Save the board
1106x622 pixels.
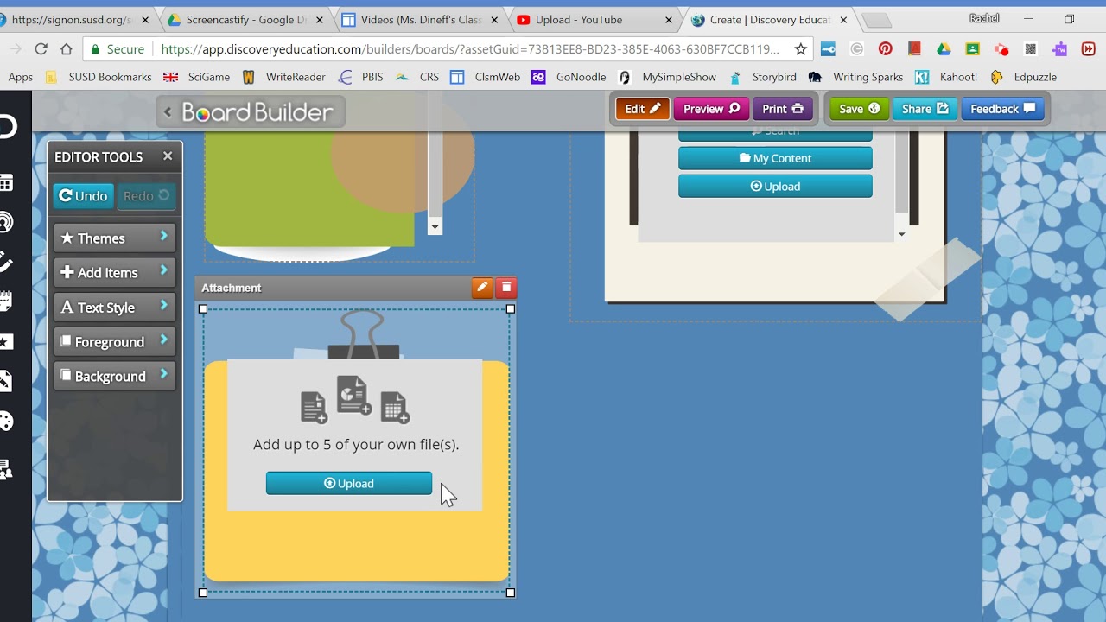pyautogui.click(x=859, y=109)
